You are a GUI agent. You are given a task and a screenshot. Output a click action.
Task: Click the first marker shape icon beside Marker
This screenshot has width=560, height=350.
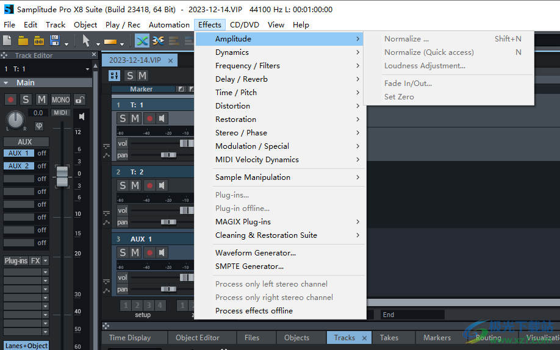click(x=181, y=89)
